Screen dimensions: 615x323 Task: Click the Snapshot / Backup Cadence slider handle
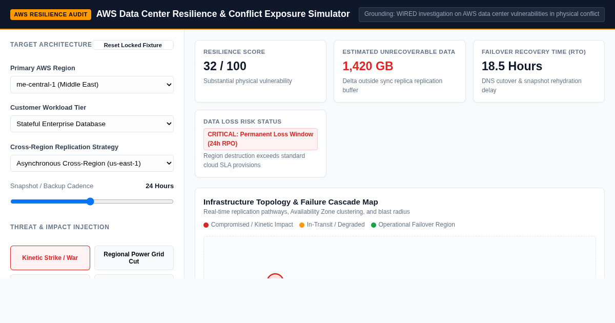pos(90,201)
